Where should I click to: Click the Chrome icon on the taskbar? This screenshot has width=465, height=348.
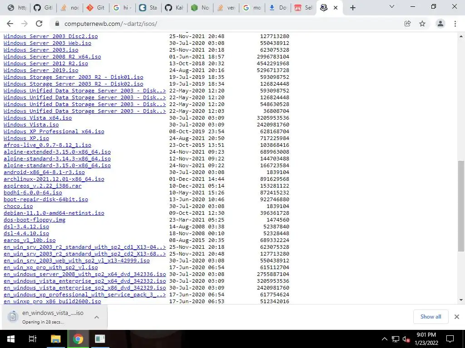[x=78, y=339]
